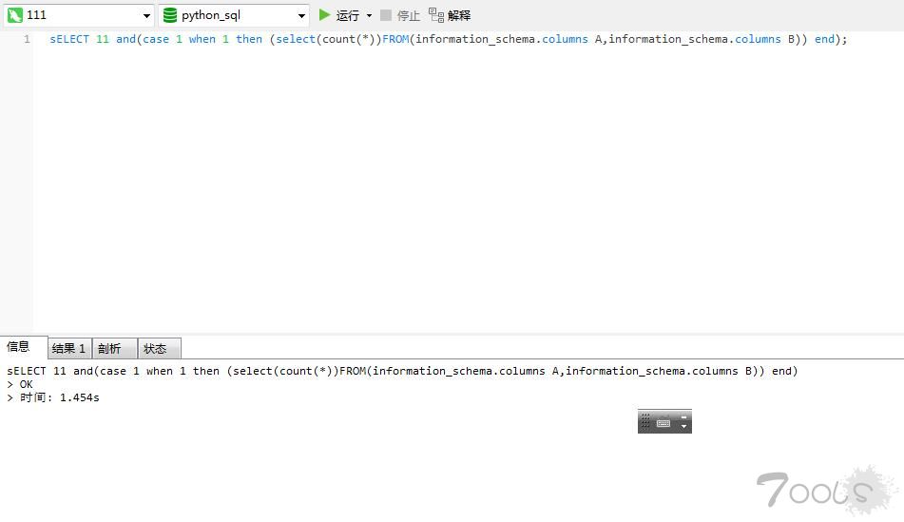Open the connection dropdown showing 111
The width and height of the screenshot is (904, 522).
[79, 15]
